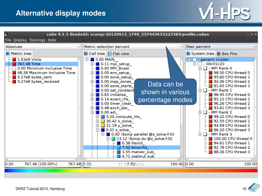The width and height of the screenshot is (262, 196).
Task: Click the cube application icon in title bar
Action: coord(6,34)
